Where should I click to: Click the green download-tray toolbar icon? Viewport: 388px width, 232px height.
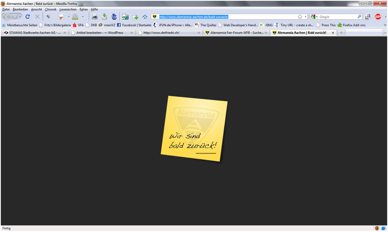75,17
